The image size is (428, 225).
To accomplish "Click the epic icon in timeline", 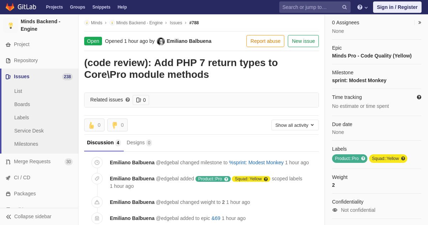I will (97, 218).
